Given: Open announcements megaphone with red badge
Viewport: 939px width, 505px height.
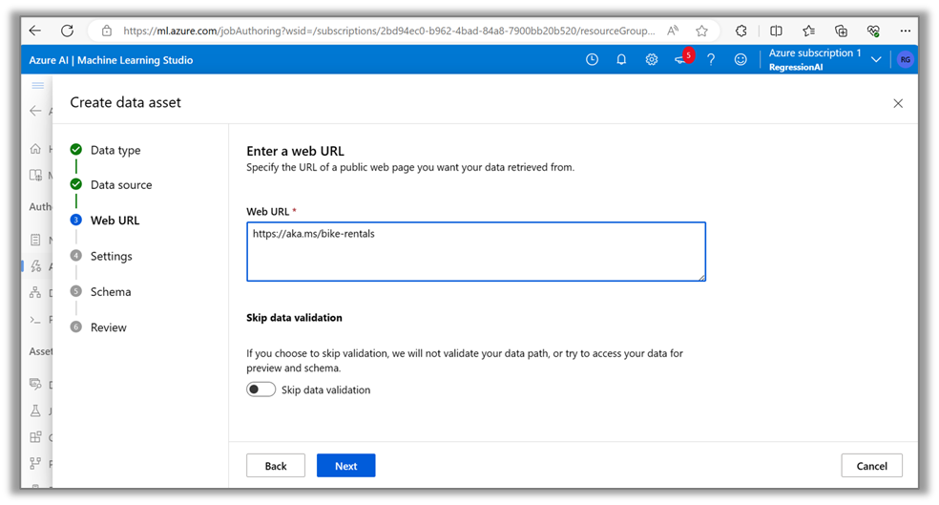Looking at the screenshot, I should 683,58.
